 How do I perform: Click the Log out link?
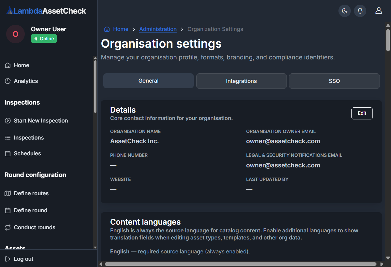[x=23, y=259]
